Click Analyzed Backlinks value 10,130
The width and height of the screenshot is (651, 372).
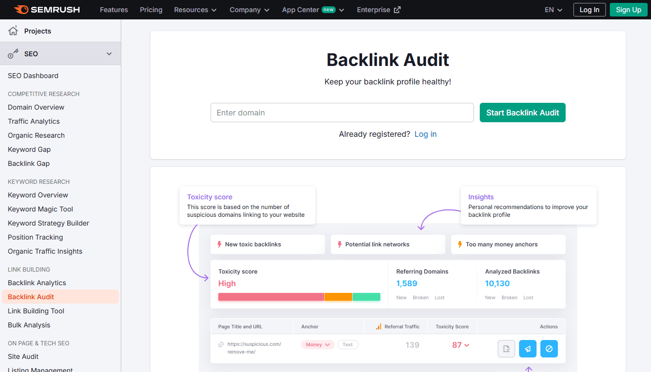click(497, 283)
